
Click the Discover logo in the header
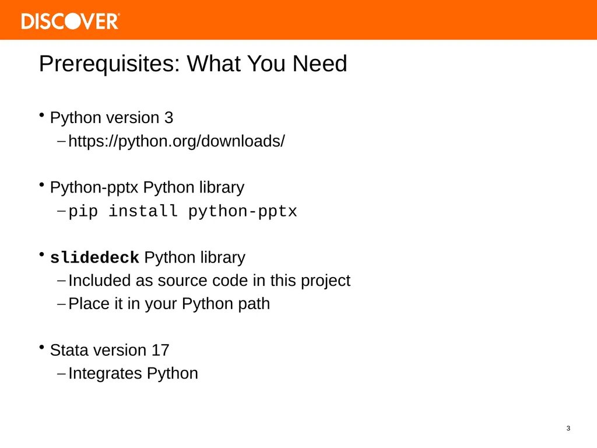point(71,21)
